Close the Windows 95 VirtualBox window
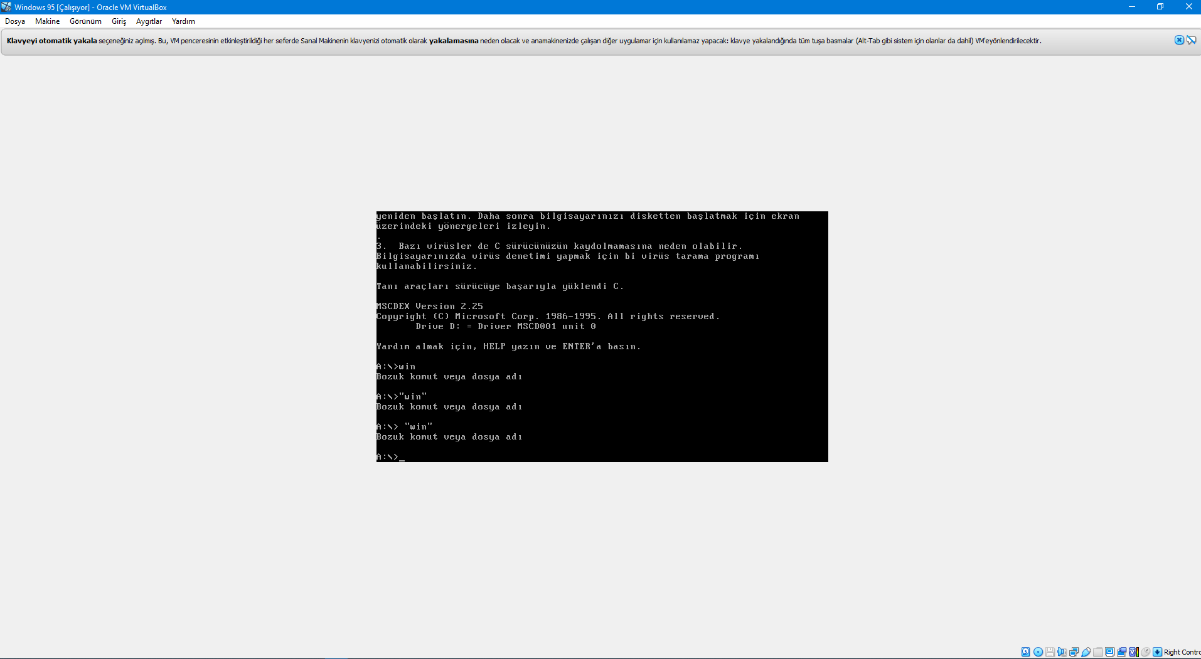1201x659 pixels. tap(1188, 7)
